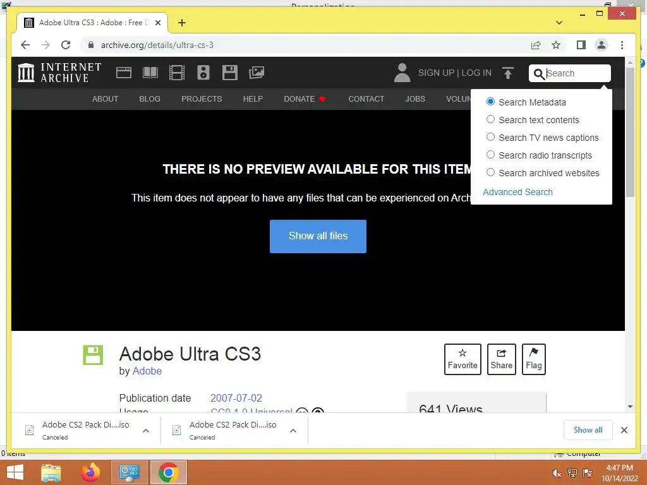This screenshot has height=485, width=647.
Task: Click the green software item icon beside title
Action: 93,355
